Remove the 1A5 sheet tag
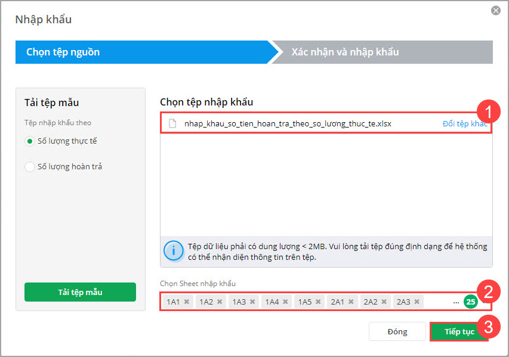This screenshot has height=357, width=509. tap(319, 302)
